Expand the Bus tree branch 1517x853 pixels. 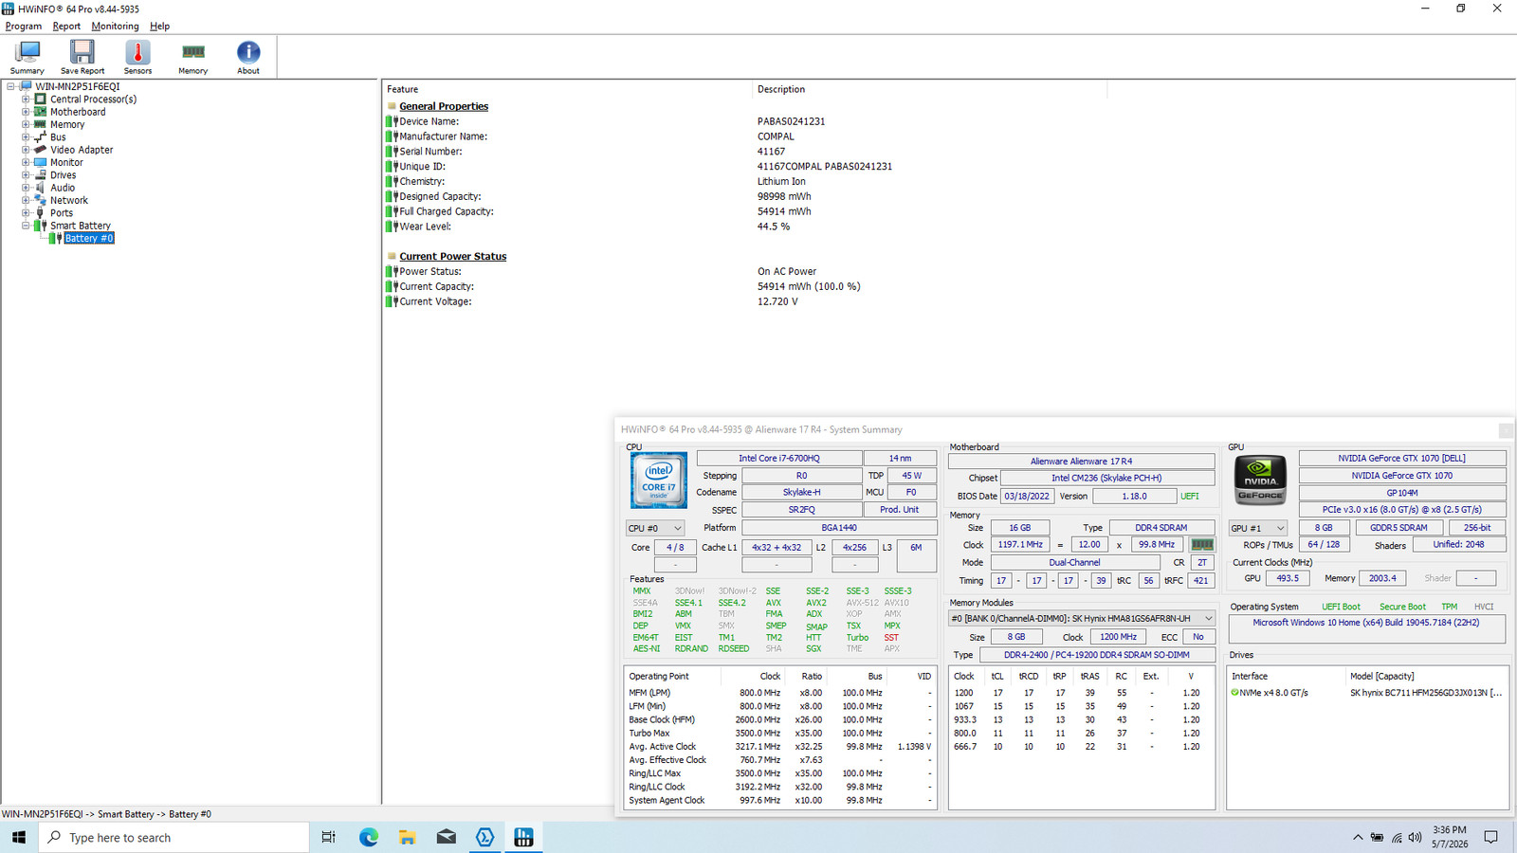coord(26,136)
